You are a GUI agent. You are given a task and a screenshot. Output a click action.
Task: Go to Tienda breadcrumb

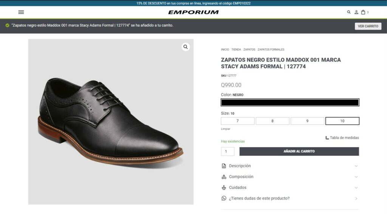[x=236, y=50]
